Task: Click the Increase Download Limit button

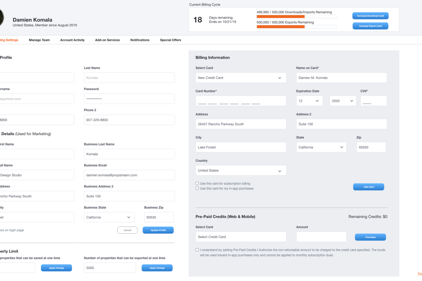Action: click(370, 16)
